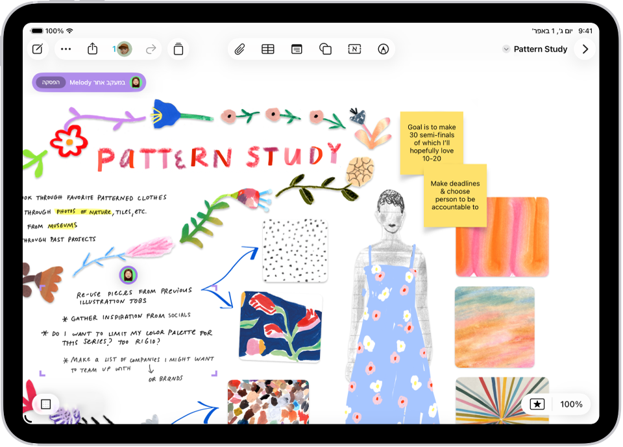623x447 pixels.
Task: Tap the battery indicator in status bar
Action: coord(37,30)
